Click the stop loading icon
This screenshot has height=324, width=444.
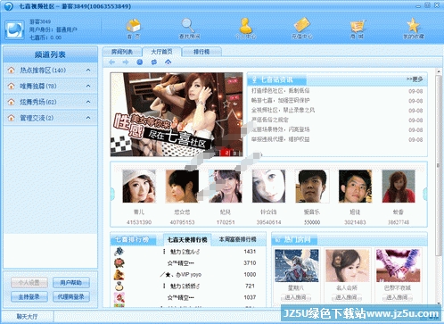coord(139,62)
